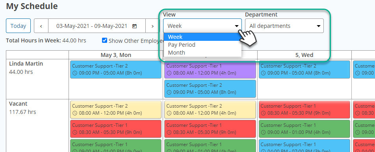
Task: Open the calendar date picker icon
Action: coord(134,26)
